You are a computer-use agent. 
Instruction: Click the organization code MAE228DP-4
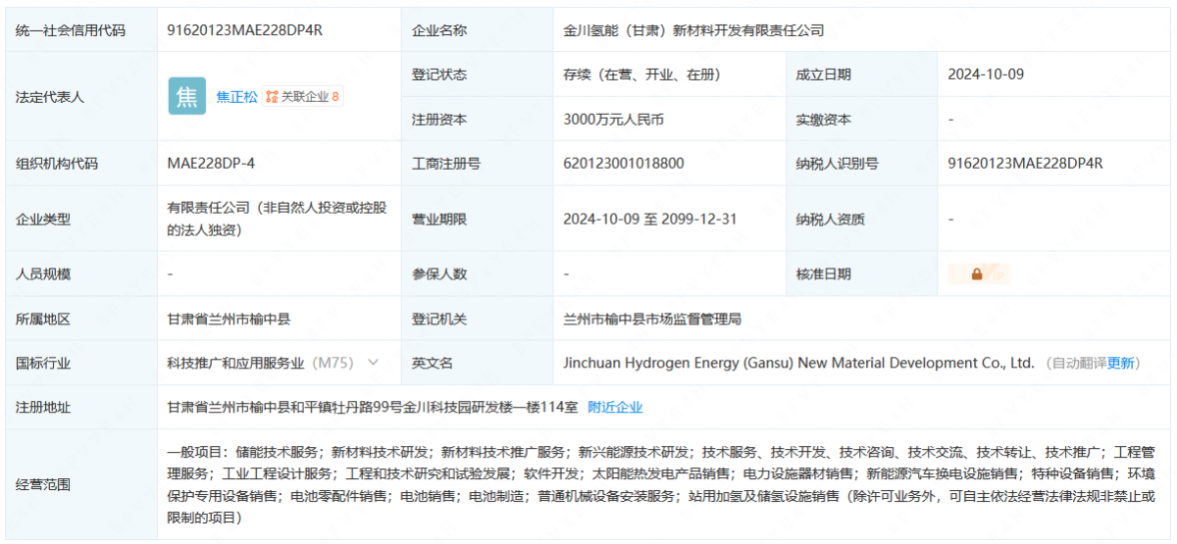(x=211, y=164)
